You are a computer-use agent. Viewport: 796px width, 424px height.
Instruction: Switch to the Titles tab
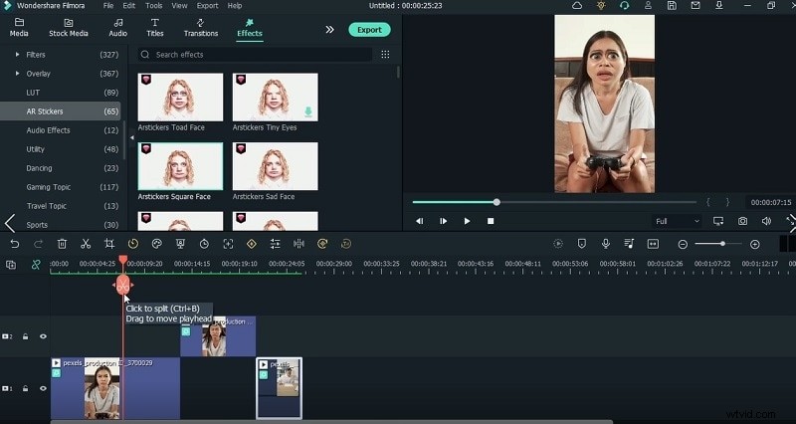(x=155, y=28)
